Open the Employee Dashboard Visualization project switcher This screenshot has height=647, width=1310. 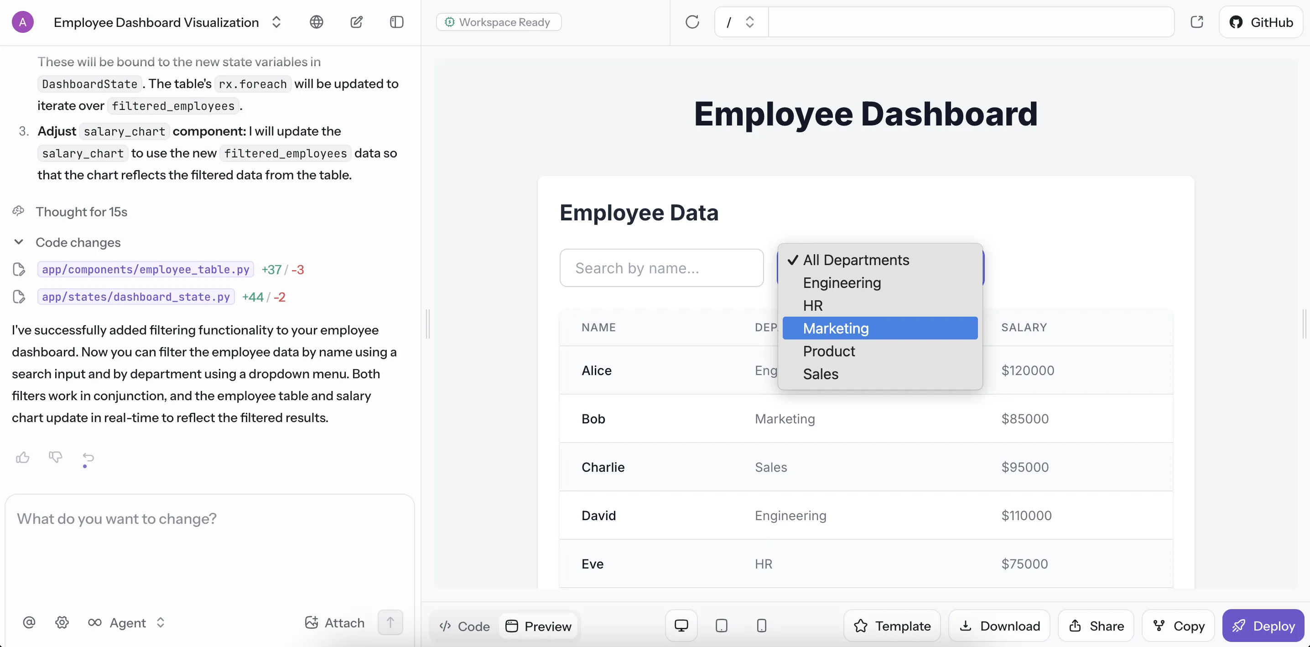pyautogui.click(x=276, y=22)
